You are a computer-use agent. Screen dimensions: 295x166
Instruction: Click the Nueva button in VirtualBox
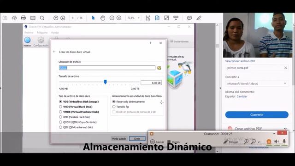pyautogui.click(x=27, y=42)
